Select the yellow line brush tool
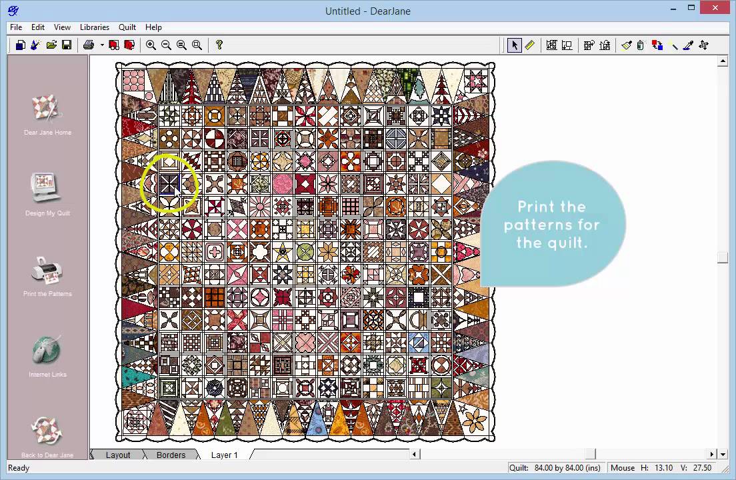This screenshot has height=480, width=736. (x=673, y=45)
